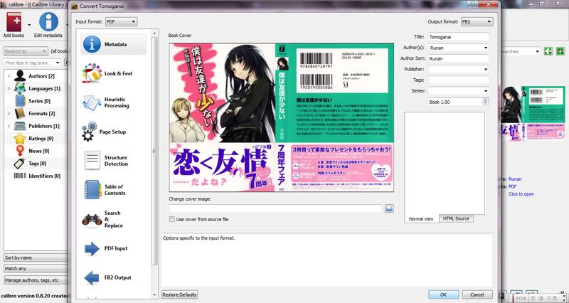This screenshot has height=303, width=569.
Task: Click Manage authors, tags, etc button
Action: click(36, 280)
